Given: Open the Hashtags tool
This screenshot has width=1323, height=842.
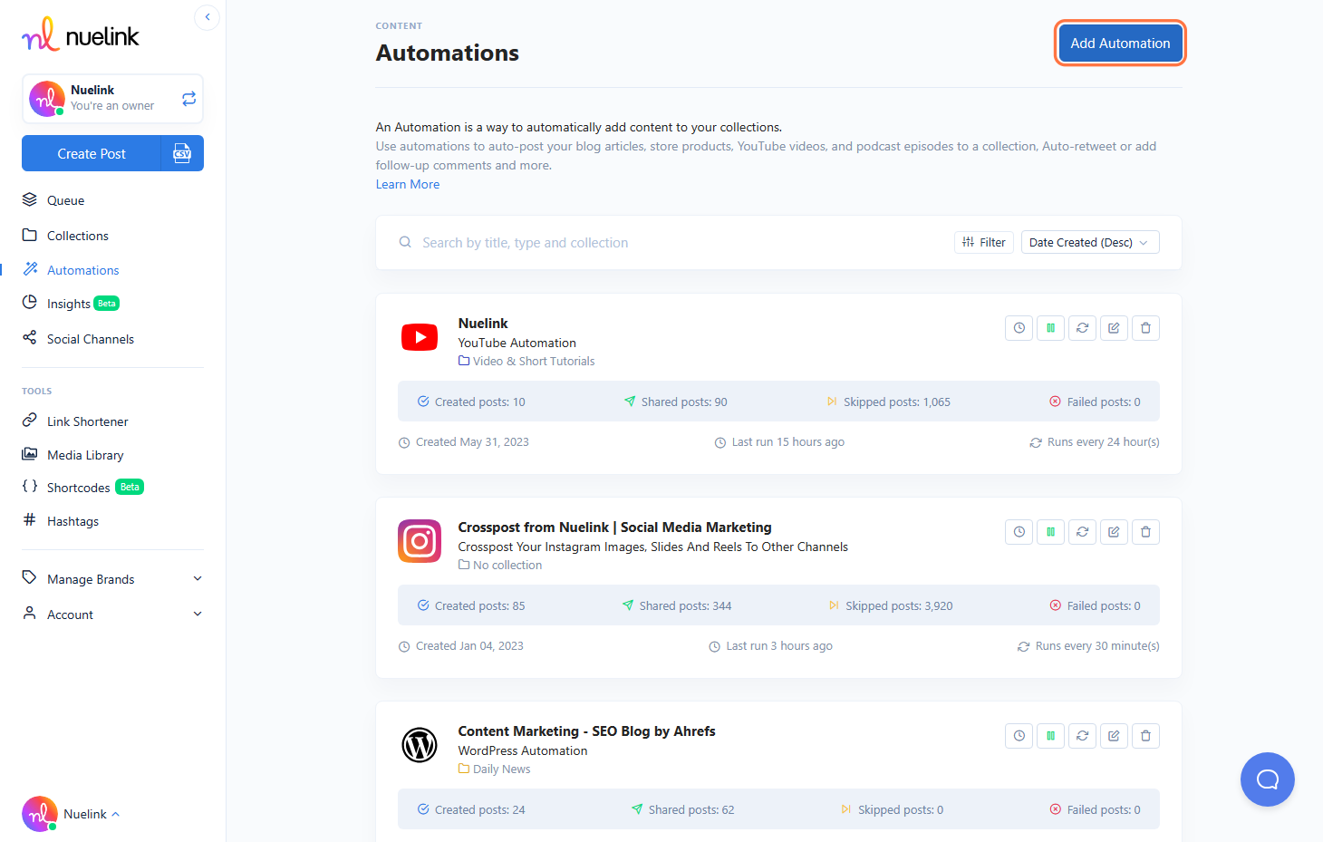Looking at the screenshot, I should tap(72, 521).
